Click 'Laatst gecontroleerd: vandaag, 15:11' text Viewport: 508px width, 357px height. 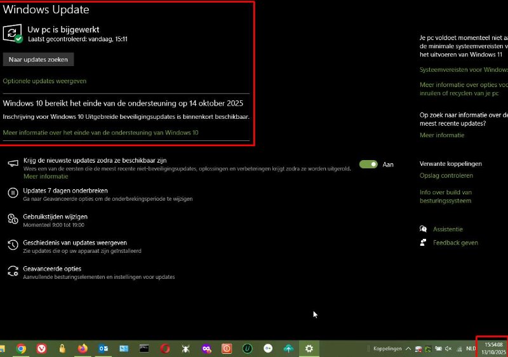[x=77, y=39]
